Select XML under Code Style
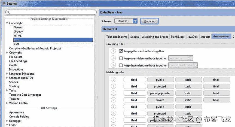235x127 pixels. pos(17,44)
